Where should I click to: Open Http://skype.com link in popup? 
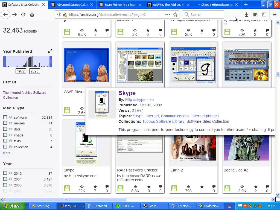click(x=139, y=100)
